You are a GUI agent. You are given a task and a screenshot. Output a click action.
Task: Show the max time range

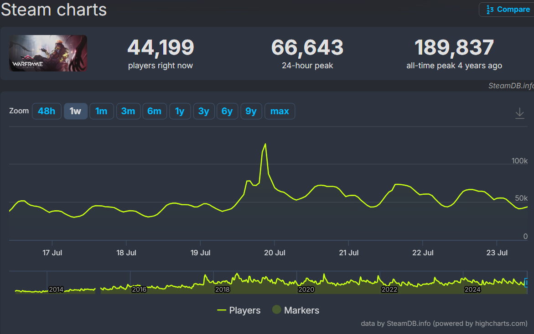280,111
